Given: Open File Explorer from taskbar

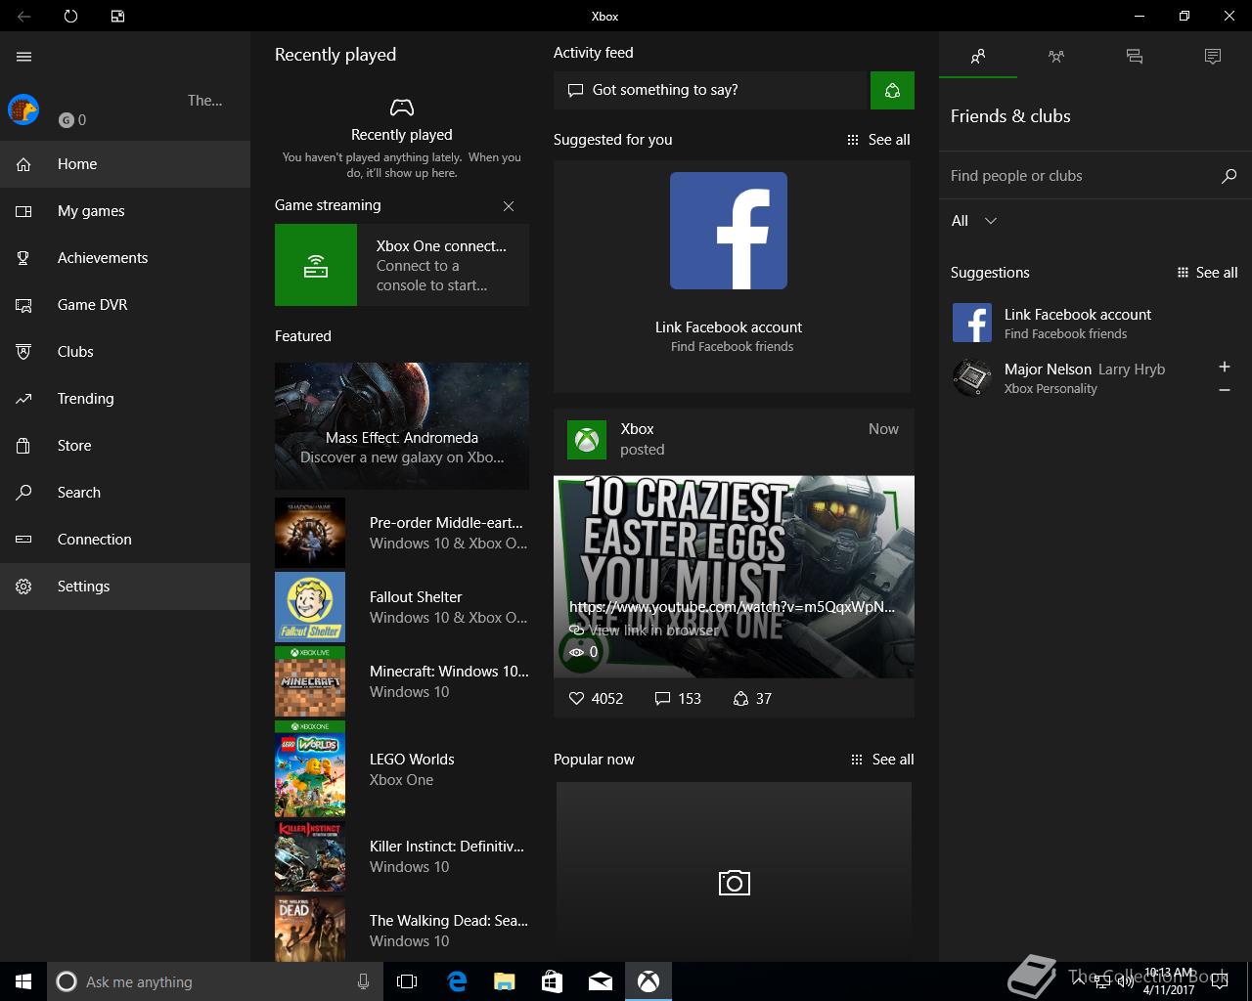Looking at the screenshot, I should point(504,981).
